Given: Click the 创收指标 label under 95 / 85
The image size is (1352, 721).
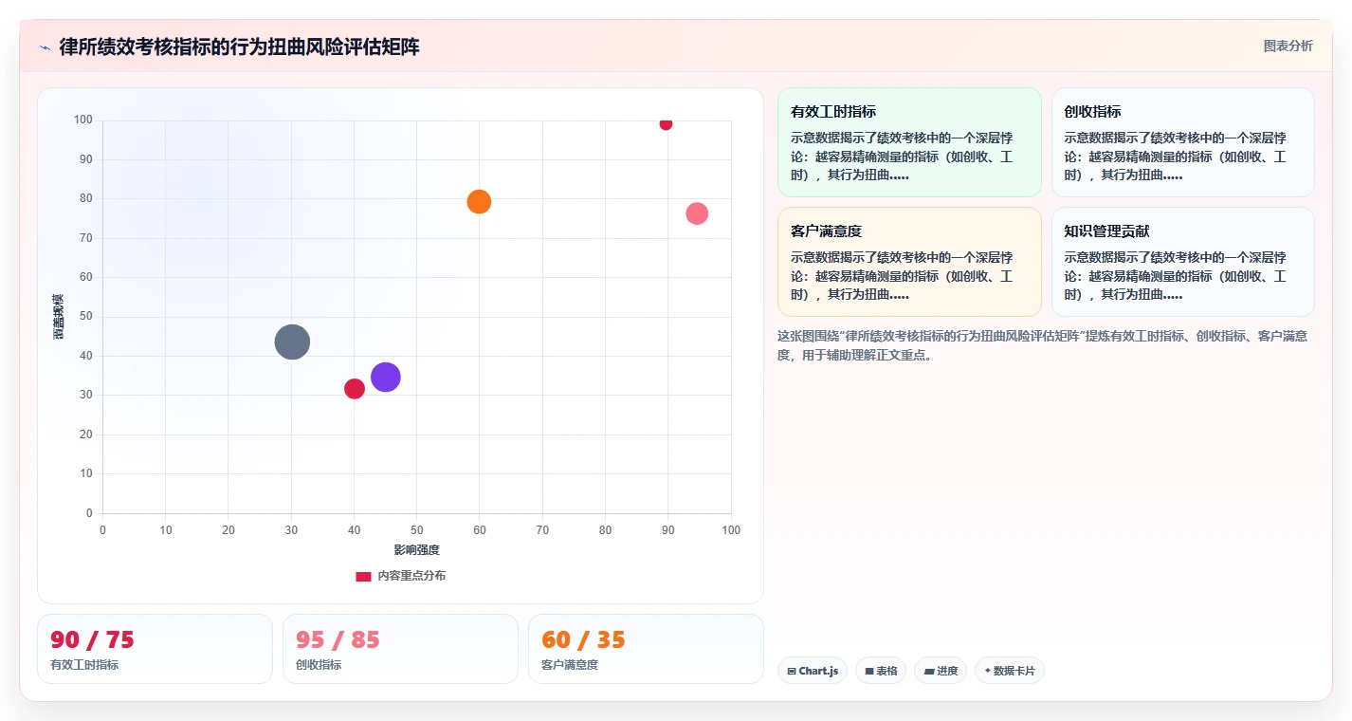Looking at the screenshot, I should coord(319,665).
